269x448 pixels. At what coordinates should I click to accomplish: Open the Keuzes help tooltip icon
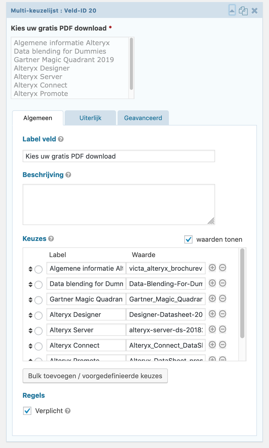pyautogui.click(x=51, y=239)
